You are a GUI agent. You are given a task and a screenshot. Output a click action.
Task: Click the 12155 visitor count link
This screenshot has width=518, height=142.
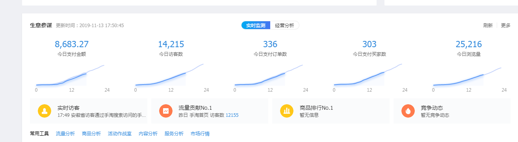[x=232, y=115]
